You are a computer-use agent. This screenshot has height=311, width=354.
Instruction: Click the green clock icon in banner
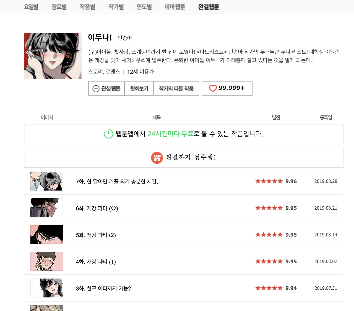tap(108, 134)
